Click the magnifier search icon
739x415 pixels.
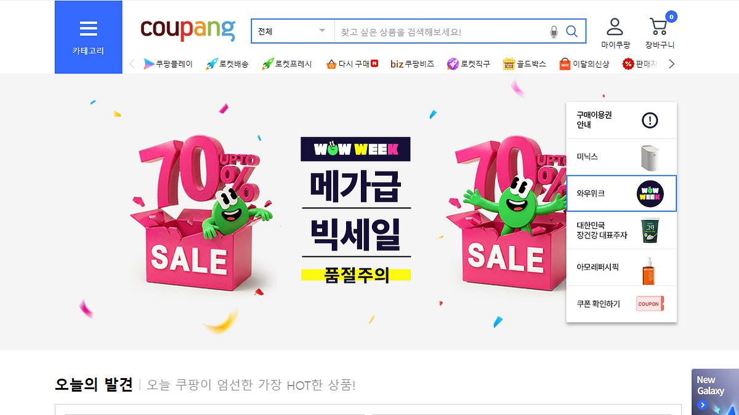[572, 31]
